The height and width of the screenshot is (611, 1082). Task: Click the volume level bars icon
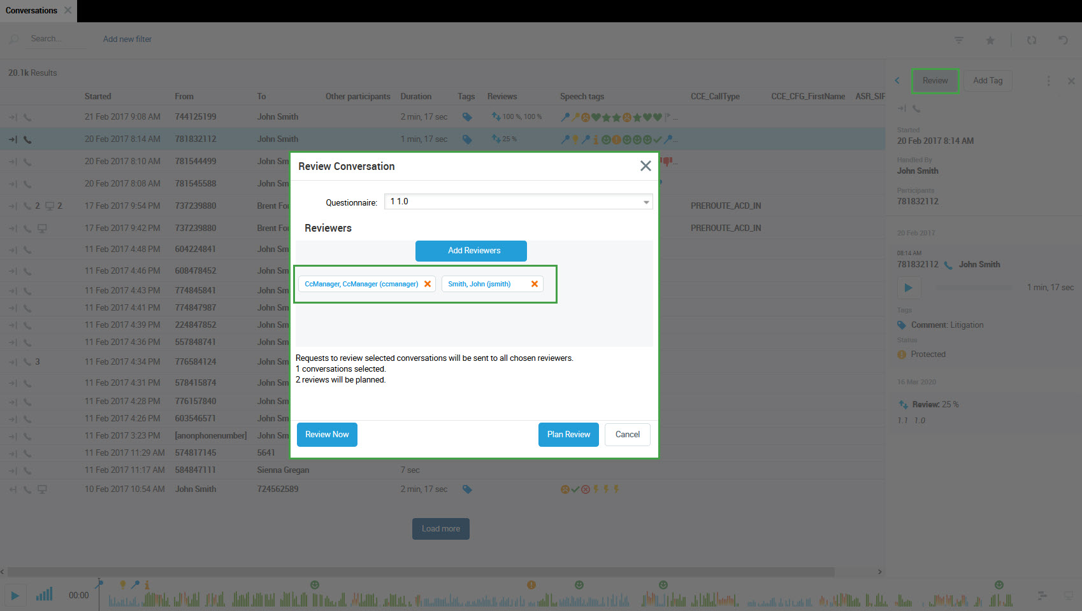coord(44,595)
